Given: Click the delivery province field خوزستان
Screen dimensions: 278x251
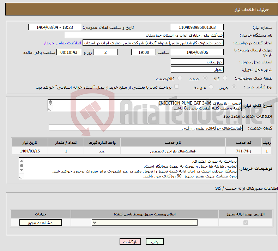Looking at the screenshot, I should 197,62.
